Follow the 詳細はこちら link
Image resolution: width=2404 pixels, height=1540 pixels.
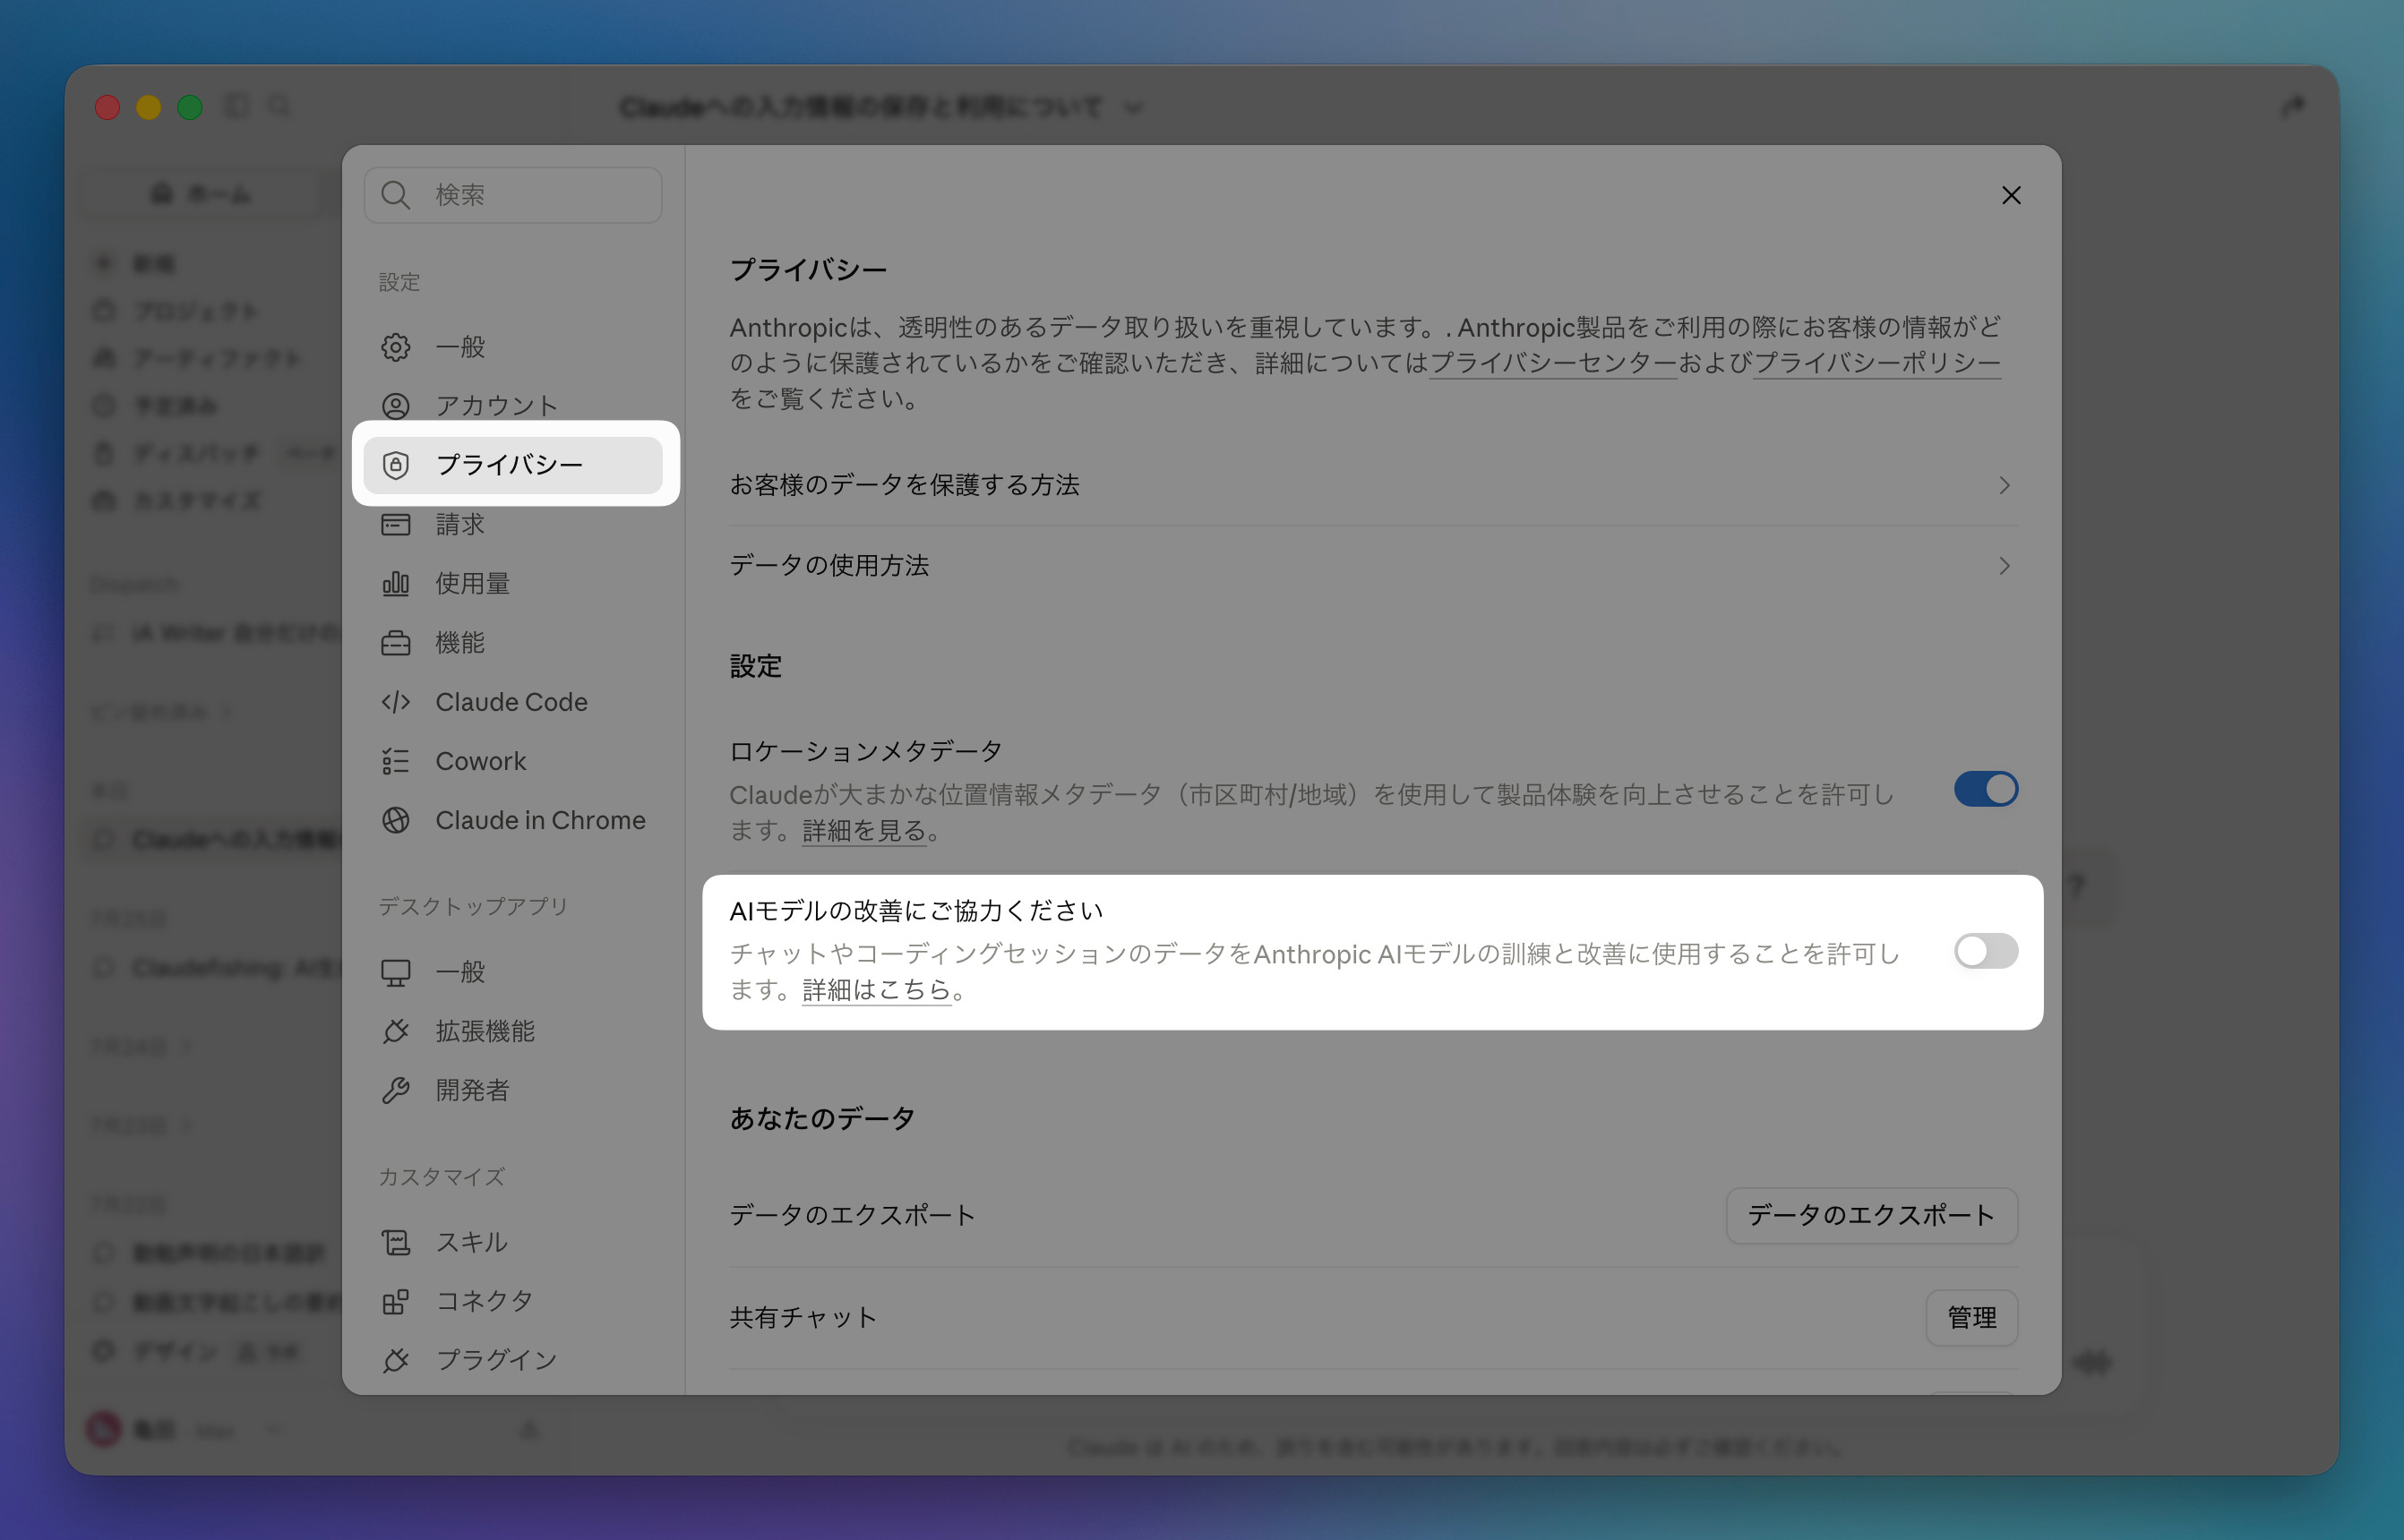pyautogui.click(x=876, y=990)
